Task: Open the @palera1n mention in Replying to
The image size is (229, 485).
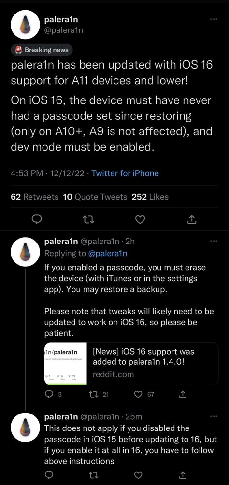Action: [x=108, y=253]
